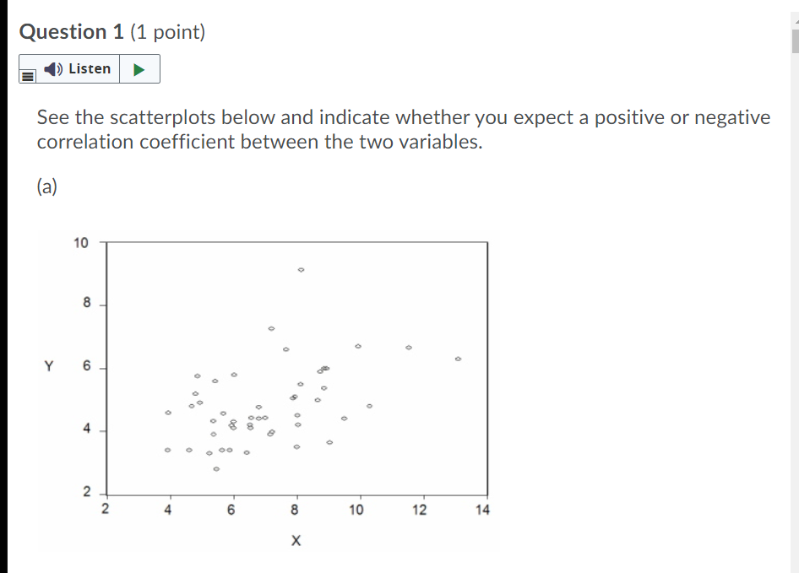The width and height of the screenshot is (799, 573).
Task: Click the speaker icon to hear the question
Action: [52, 68]
